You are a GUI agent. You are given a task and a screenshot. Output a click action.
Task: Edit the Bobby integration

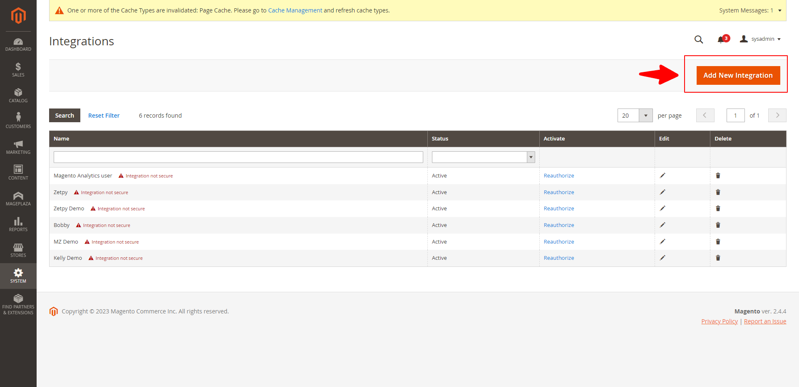[663, 225]
